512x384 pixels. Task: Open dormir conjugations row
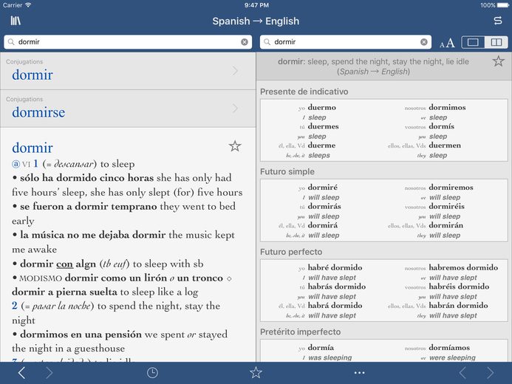click(128, 71)
